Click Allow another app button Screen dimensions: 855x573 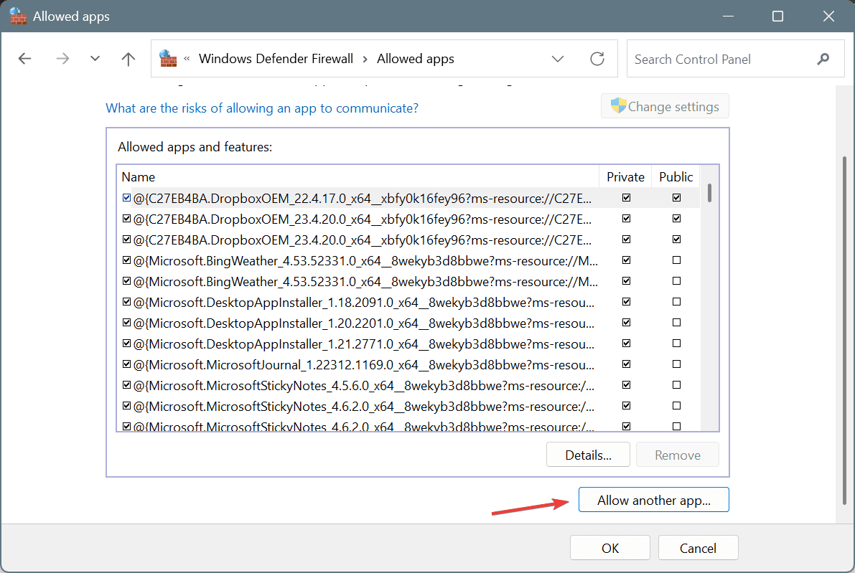click(654, 500)
